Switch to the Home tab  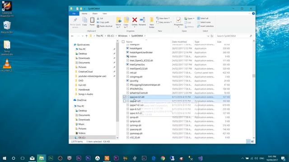pyautogui.click(x=84, y=13)
